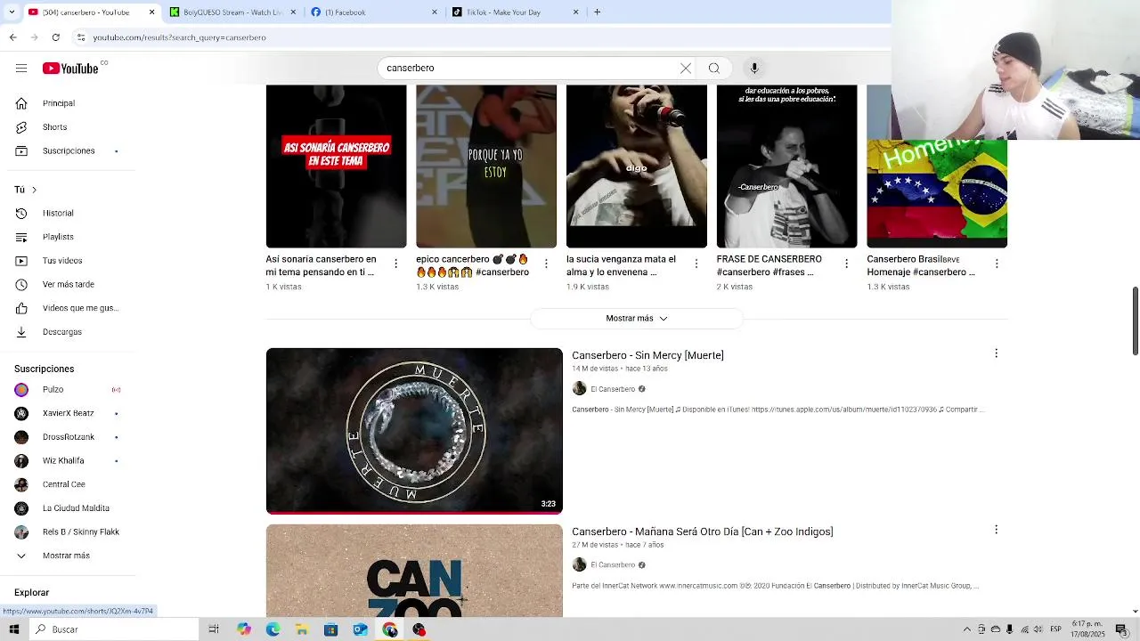
Task: Open 'Mañana Será Otro Día' video title
Action: tap(702, 531)
